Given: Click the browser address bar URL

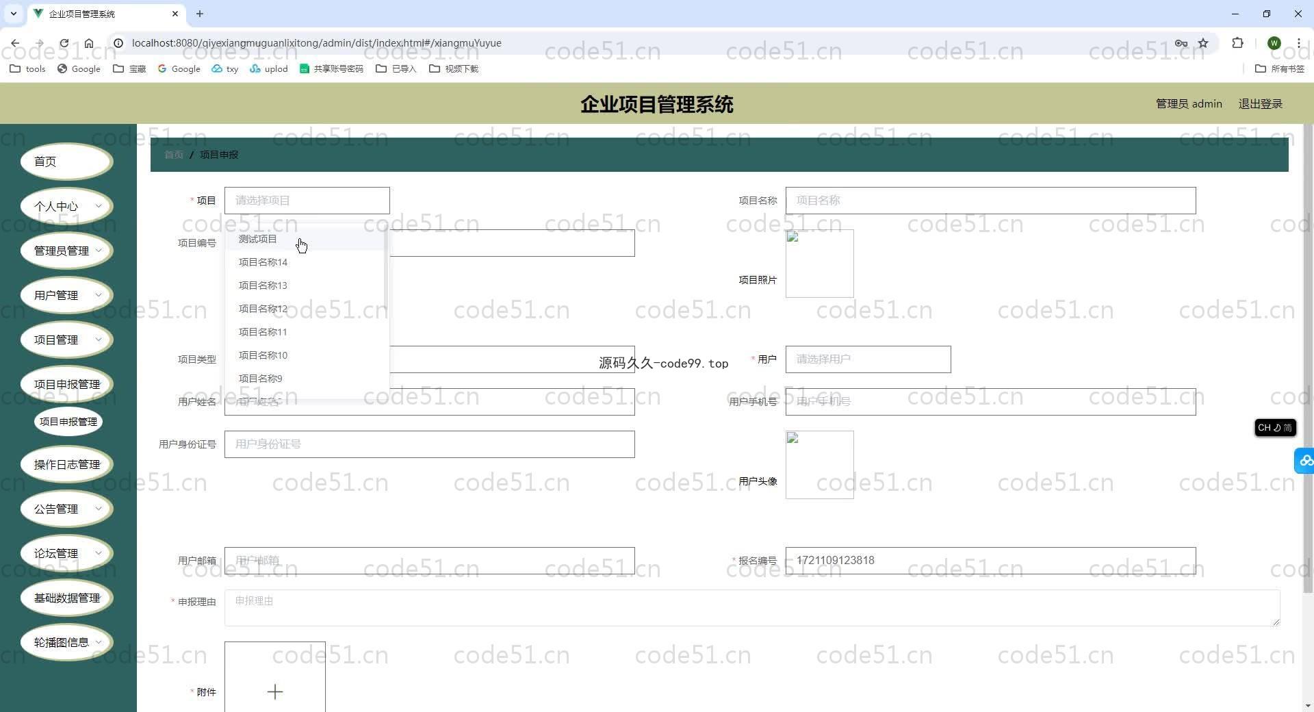Looking at the screenshot, I should 316,43.
